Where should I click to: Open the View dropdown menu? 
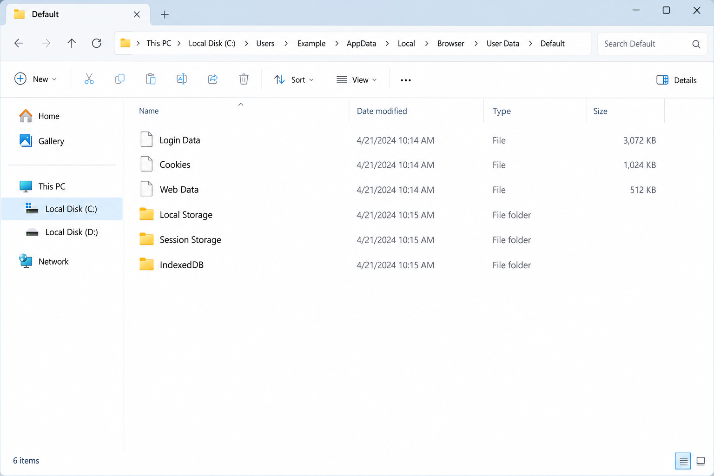[357, 79]
